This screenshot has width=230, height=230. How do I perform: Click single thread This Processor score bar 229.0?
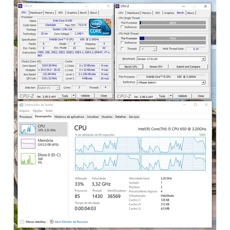172,23
